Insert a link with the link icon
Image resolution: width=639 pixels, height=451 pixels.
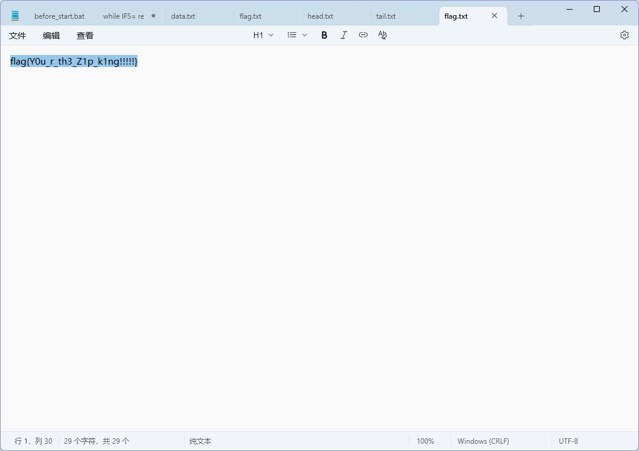(x=363, y=35)
